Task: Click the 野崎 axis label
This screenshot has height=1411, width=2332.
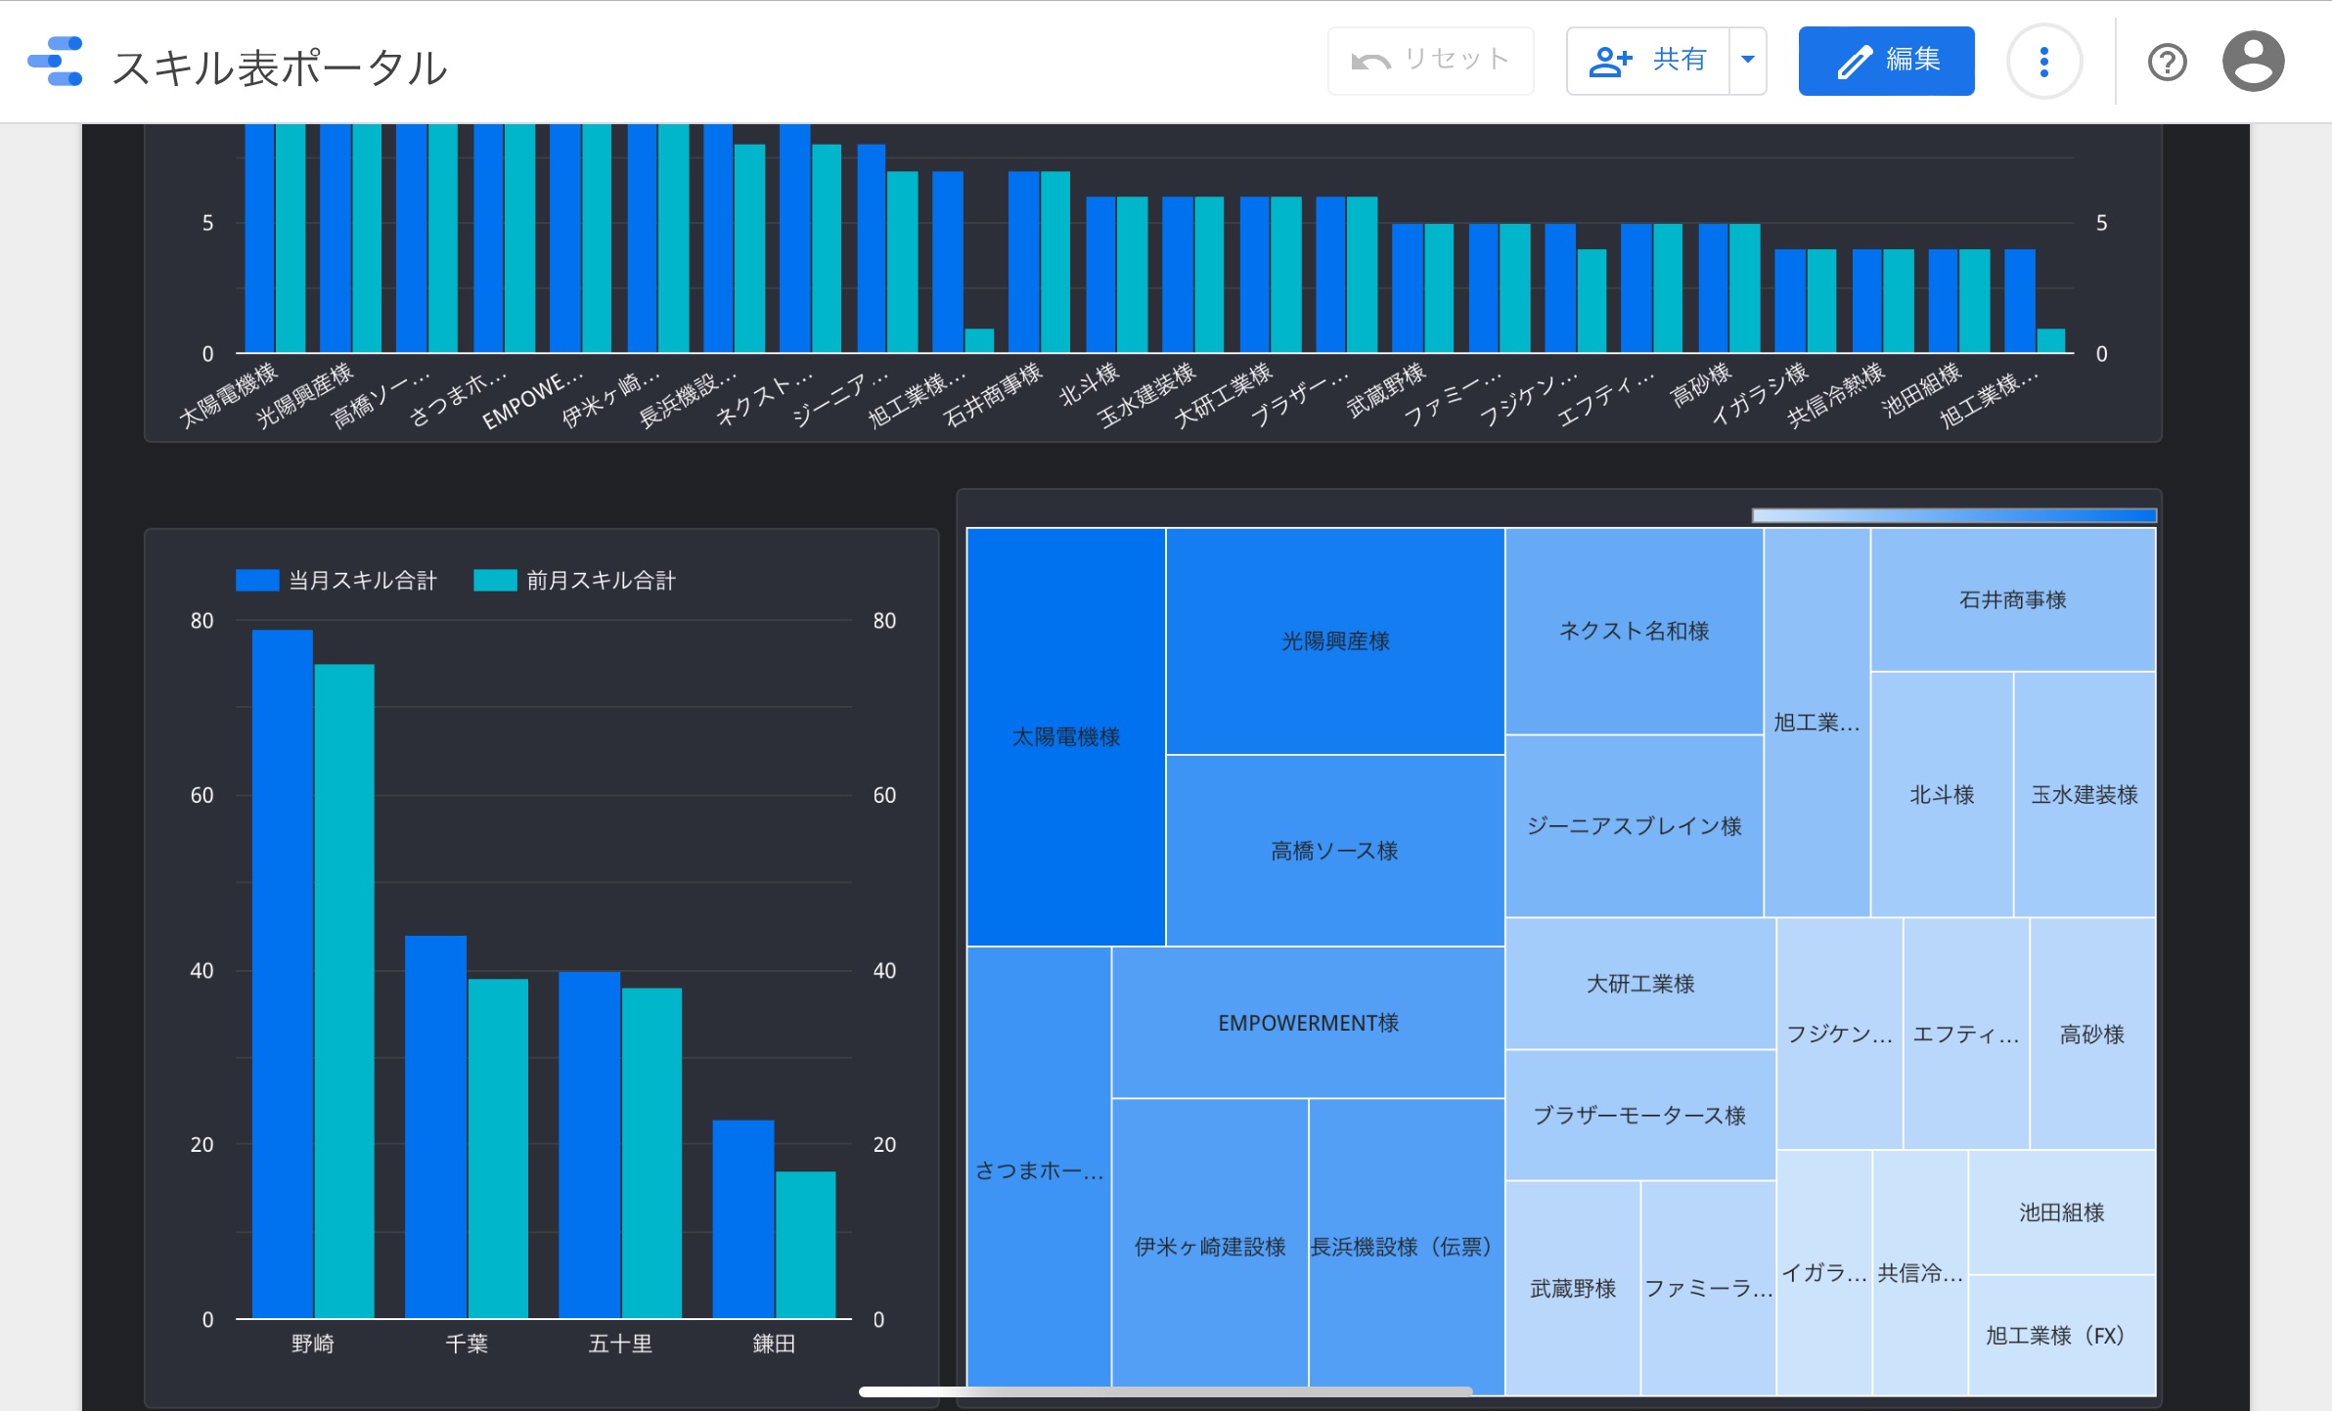Action: 313,1344
